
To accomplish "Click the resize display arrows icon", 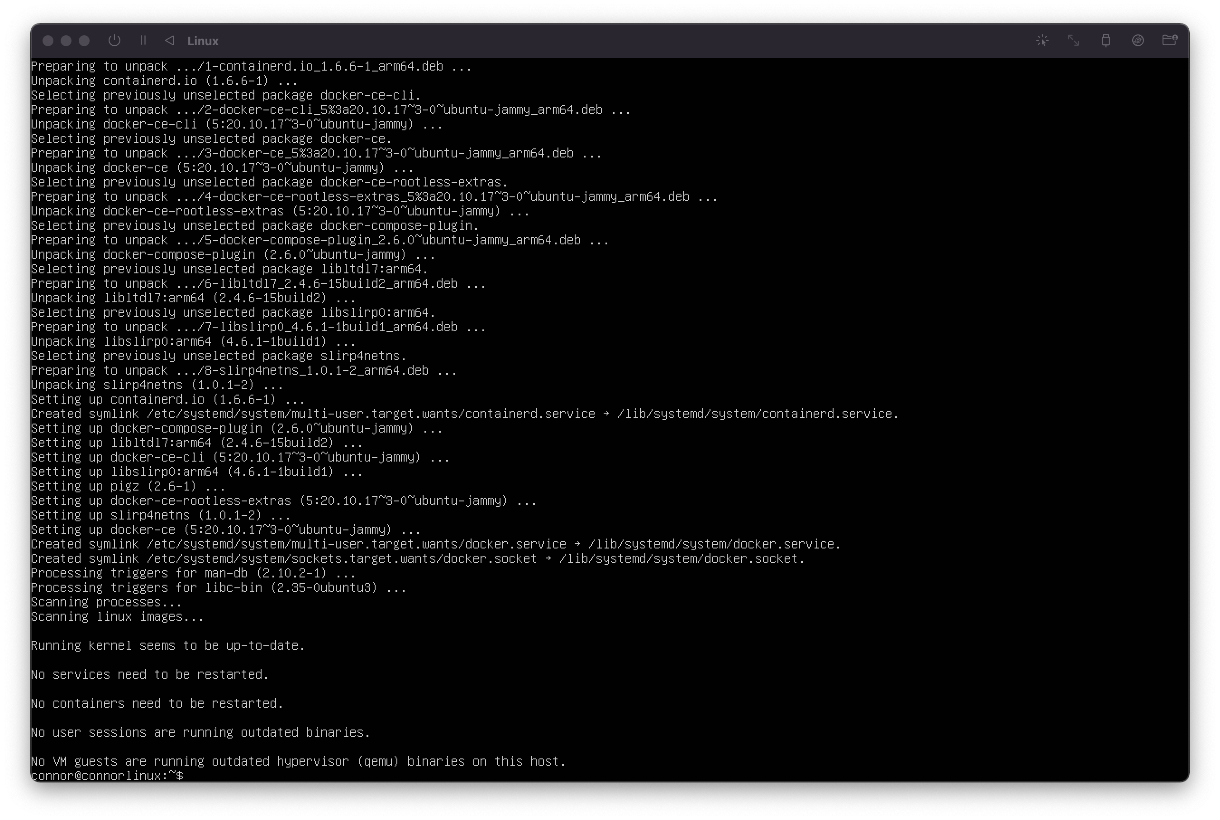I will point(1073,40).
